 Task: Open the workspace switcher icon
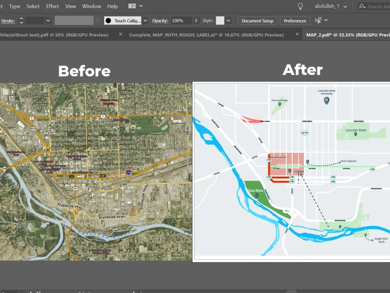point(131,6)
